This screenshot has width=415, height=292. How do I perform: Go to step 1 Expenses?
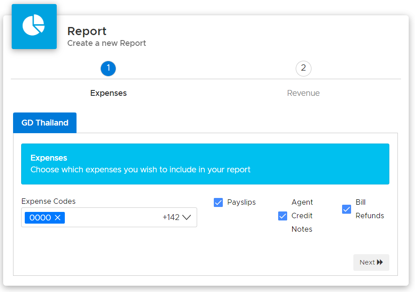[108, 68]
